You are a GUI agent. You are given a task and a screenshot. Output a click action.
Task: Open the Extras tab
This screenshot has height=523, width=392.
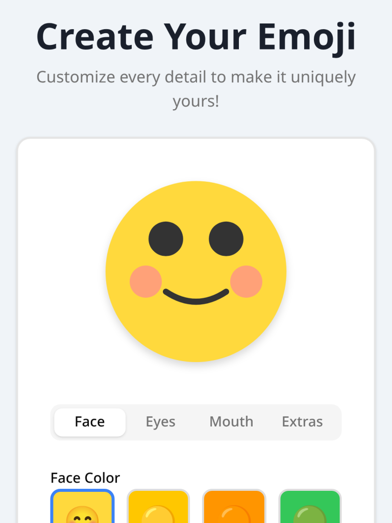pos(302,422)
